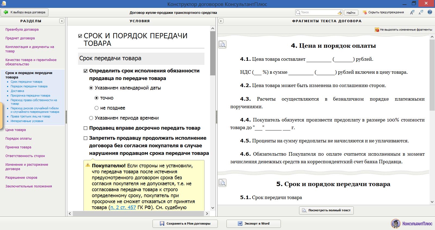Click Скрыть предупреждения toggle
435x230 pixels.
pyautogui.click(x=383, y=12)
